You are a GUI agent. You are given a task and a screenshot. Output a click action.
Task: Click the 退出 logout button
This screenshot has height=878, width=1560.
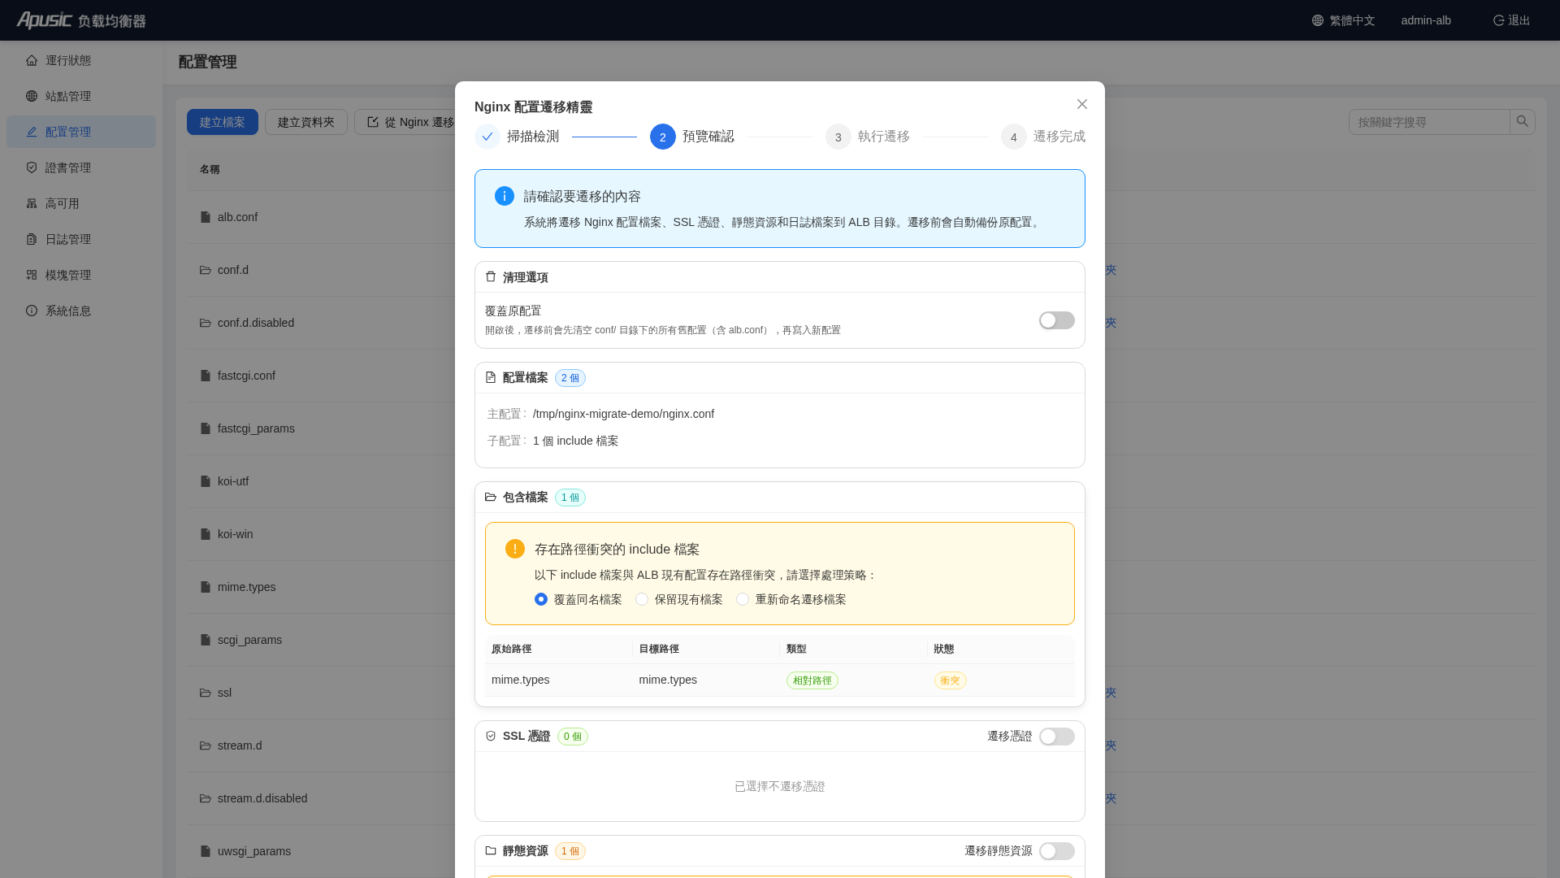tap(1511, 20)
